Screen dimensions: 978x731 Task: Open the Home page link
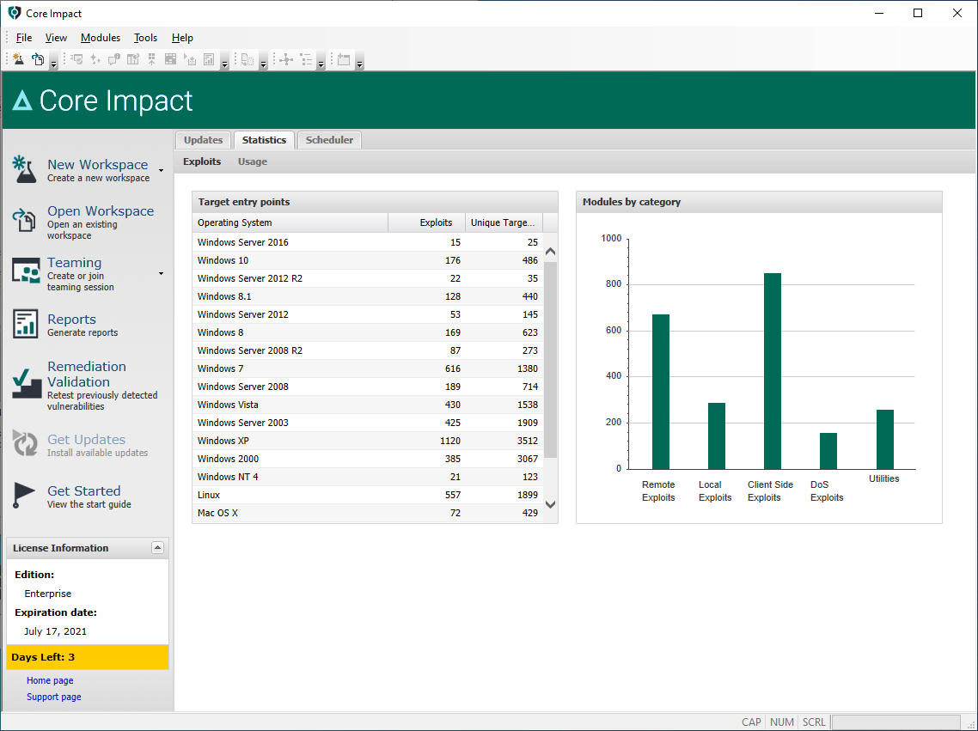click(x=50, y=680)
